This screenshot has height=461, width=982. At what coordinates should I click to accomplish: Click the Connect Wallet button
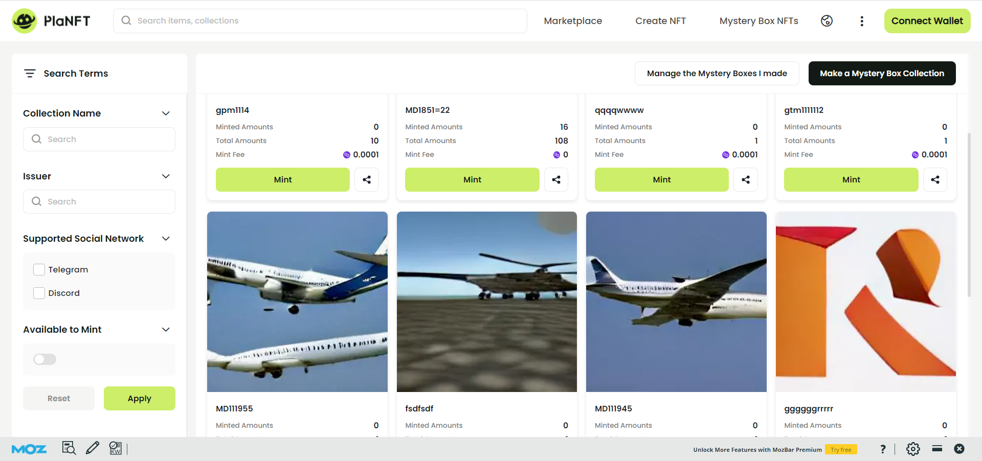(x=927, y=21)
